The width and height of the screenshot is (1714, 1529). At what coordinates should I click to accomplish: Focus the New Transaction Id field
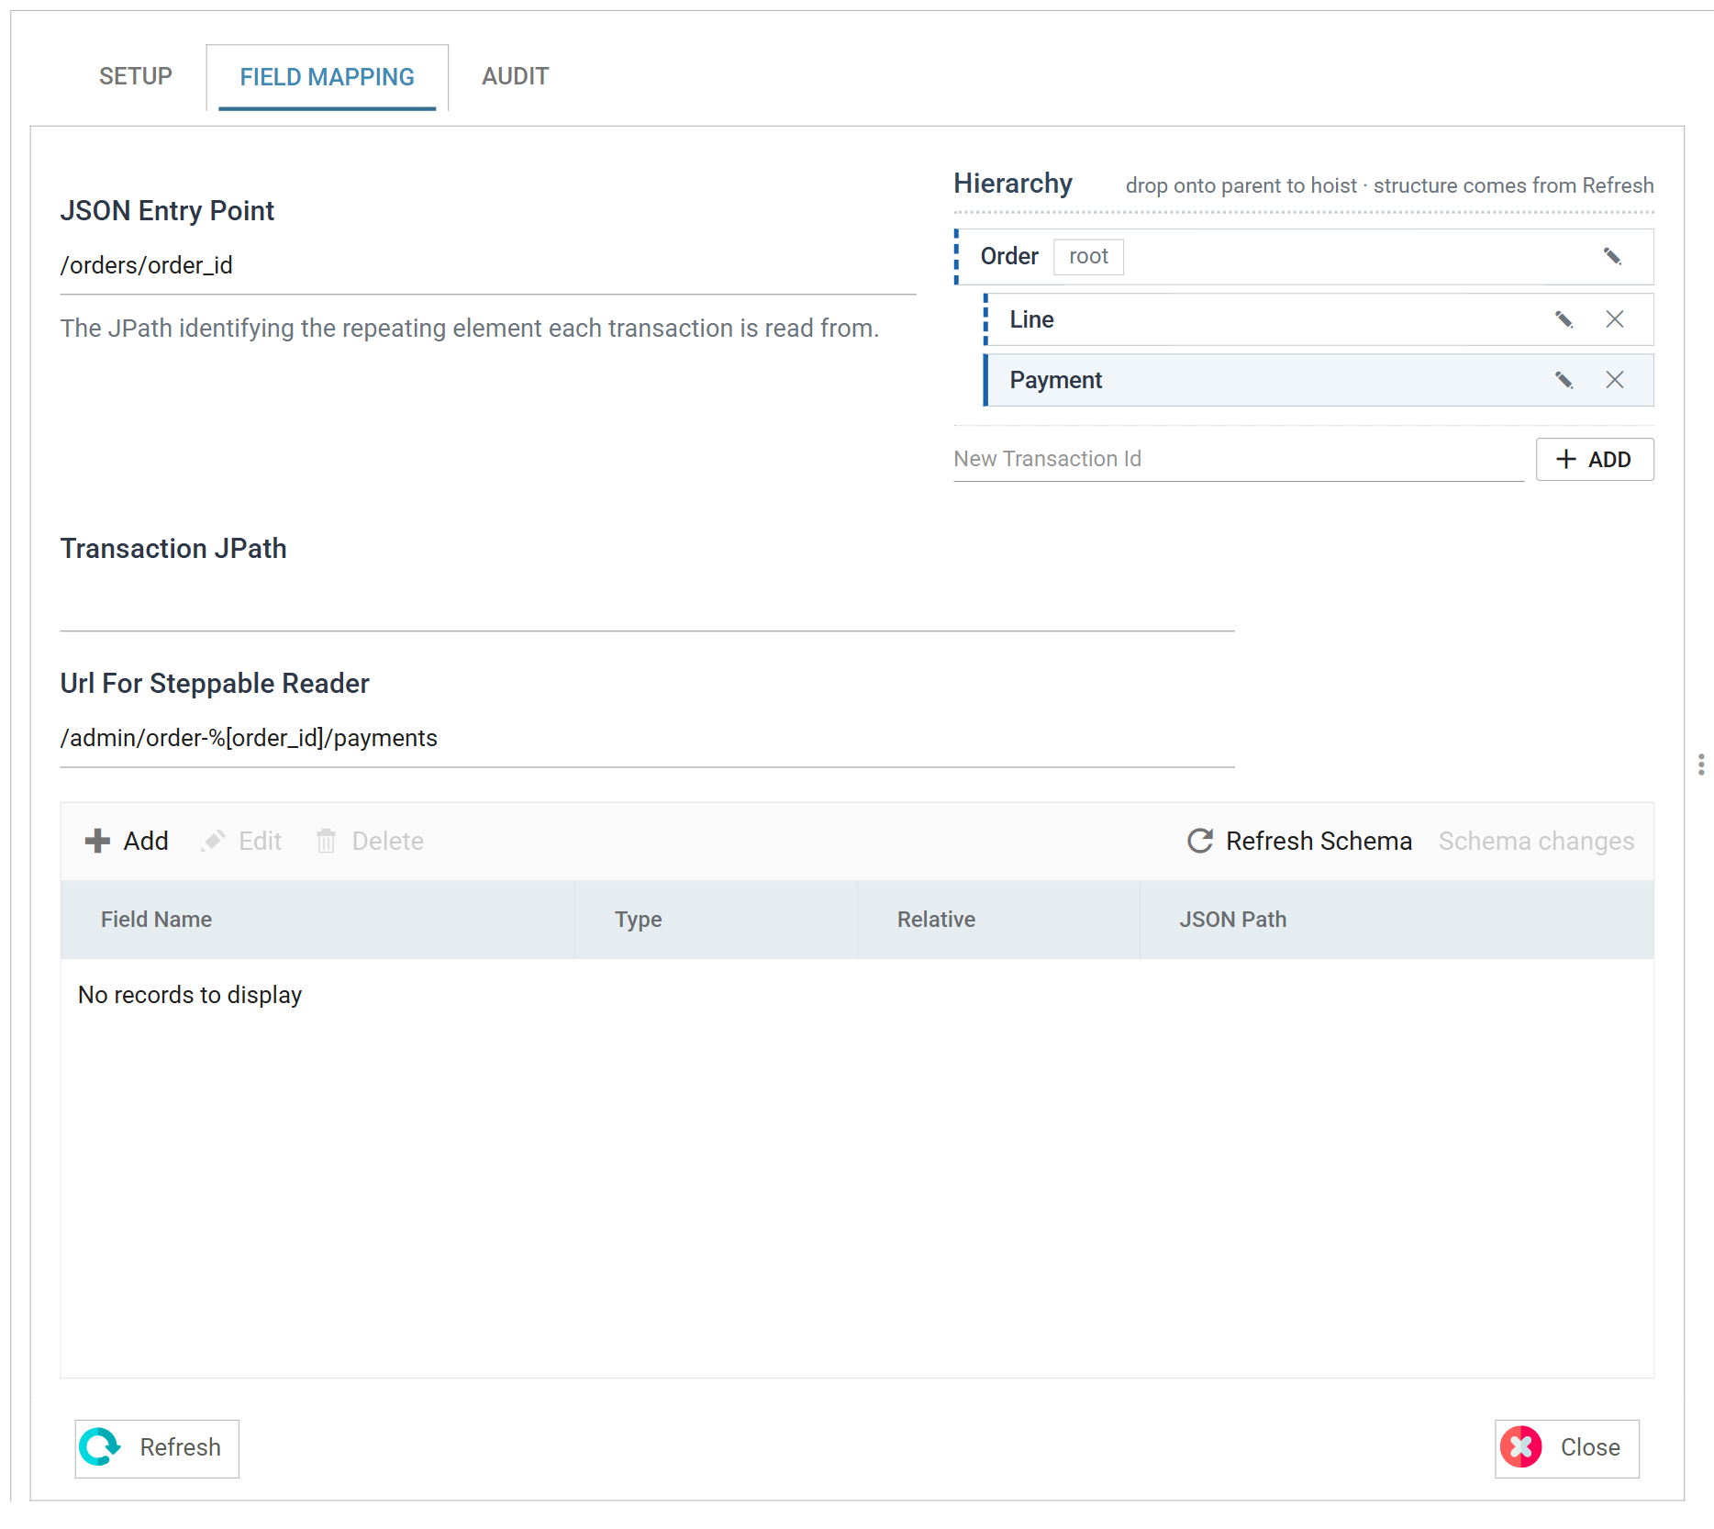click(1239, 459)
